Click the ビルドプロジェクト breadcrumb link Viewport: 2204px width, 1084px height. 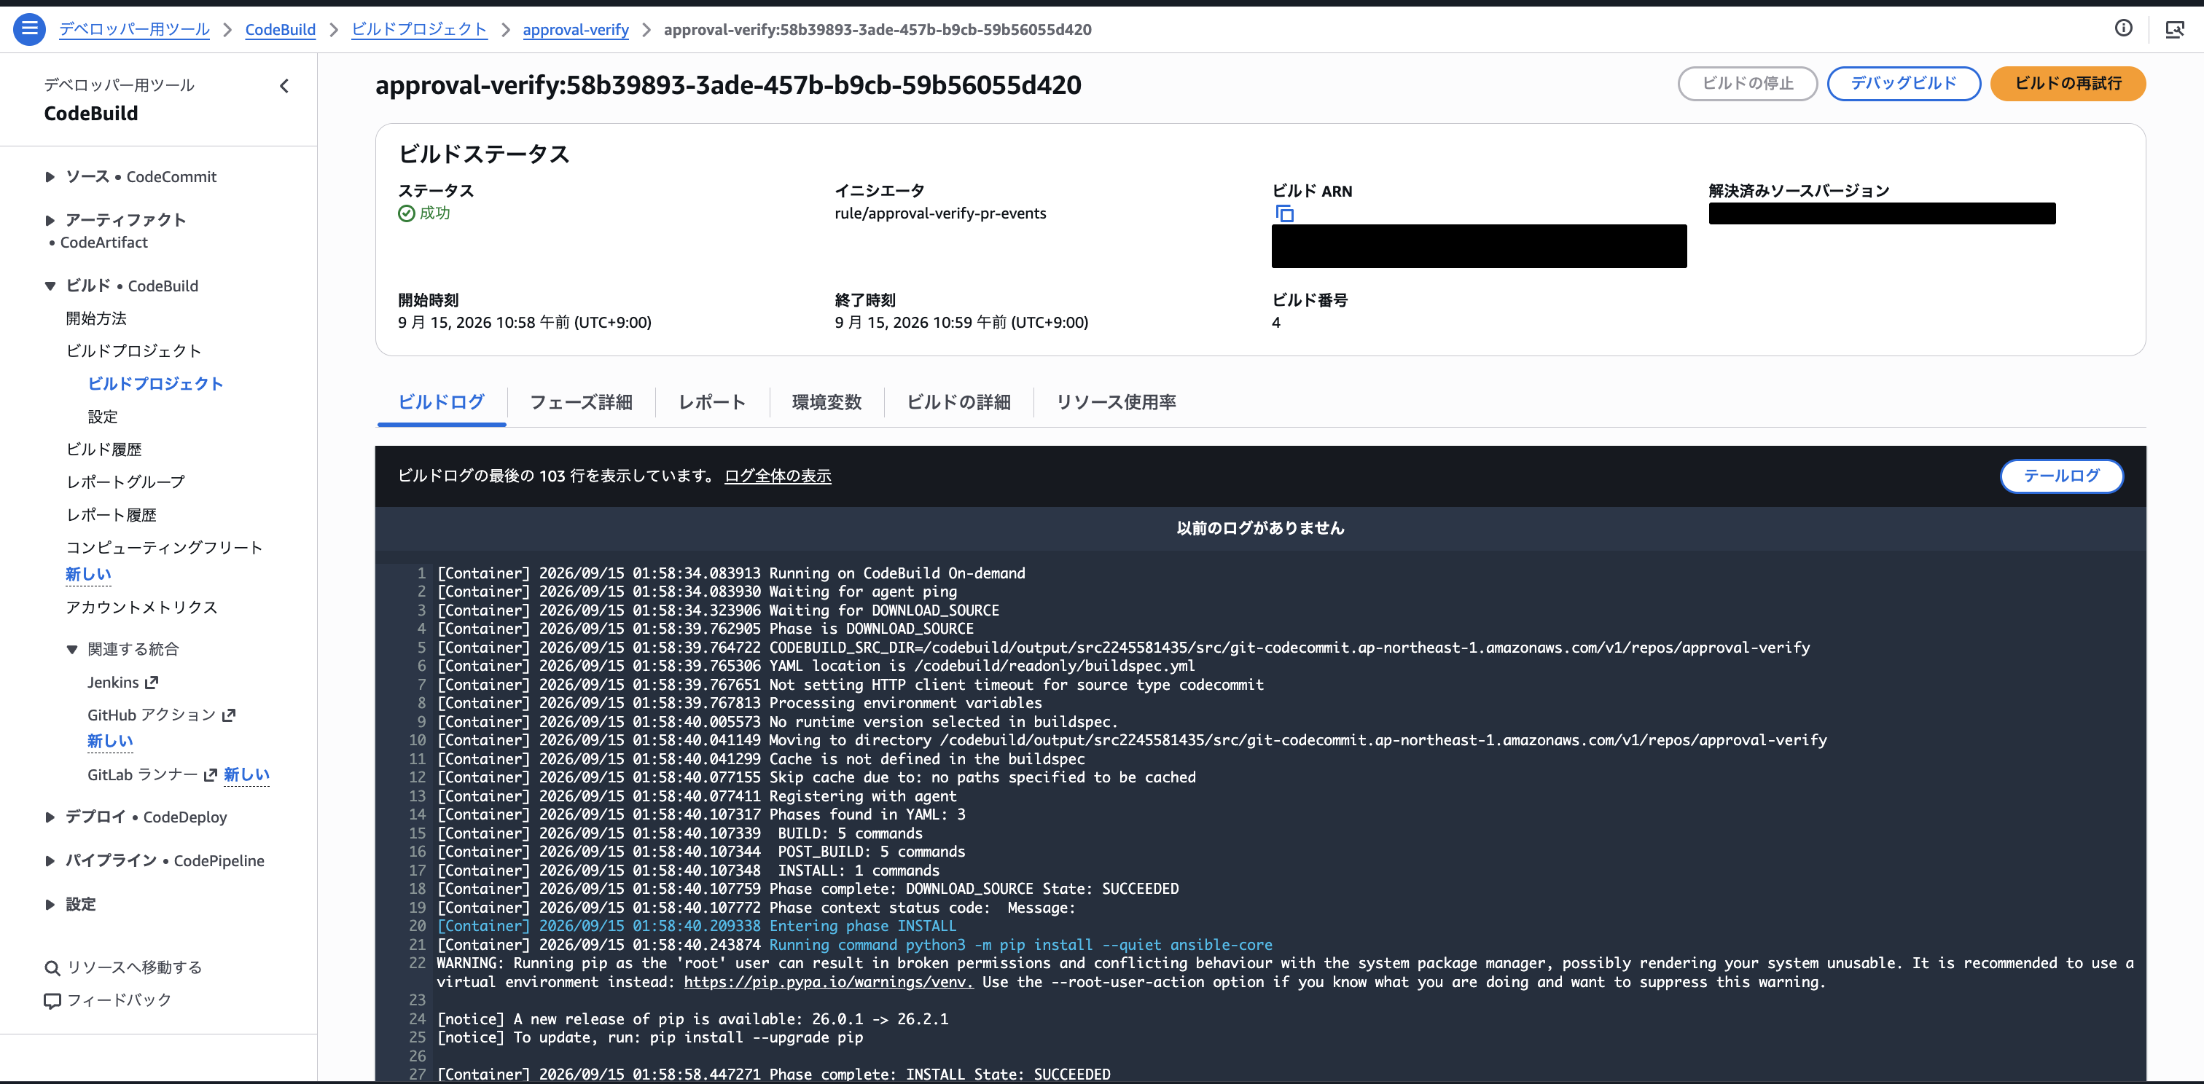tap(419, 30)
